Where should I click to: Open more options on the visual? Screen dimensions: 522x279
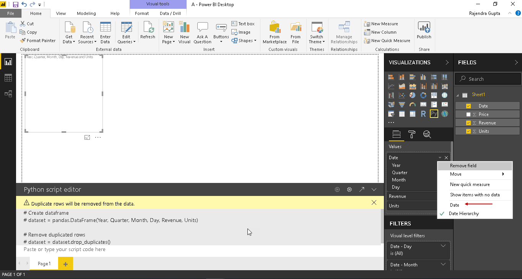pyautogui.click(x=98, y=137)
